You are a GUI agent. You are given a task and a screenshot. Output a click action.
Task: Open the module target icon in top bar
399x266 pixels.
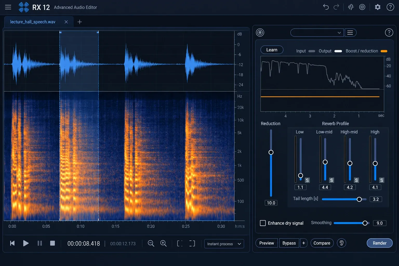click(x=362, y=7)
